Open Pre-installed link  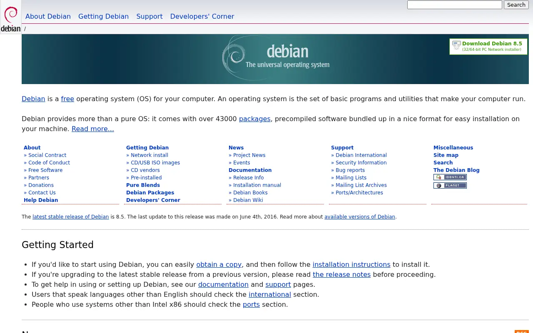[146, 178]
